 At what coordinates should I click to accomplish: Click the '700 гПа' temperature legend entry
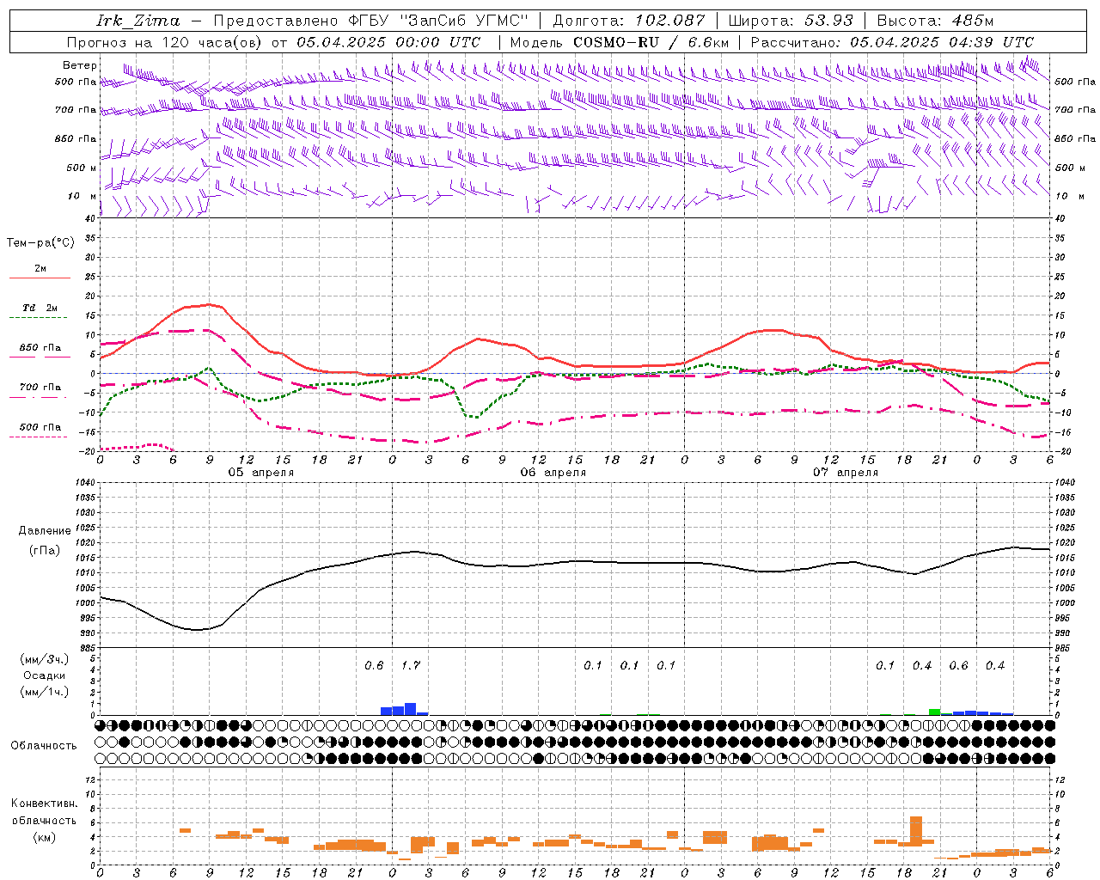(40, 388)
